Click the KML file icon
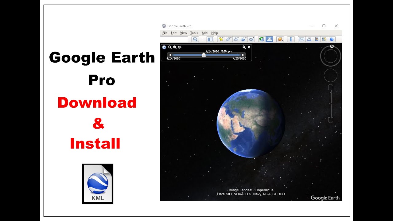This screenshot has height=221, width=393. [98, 184]
